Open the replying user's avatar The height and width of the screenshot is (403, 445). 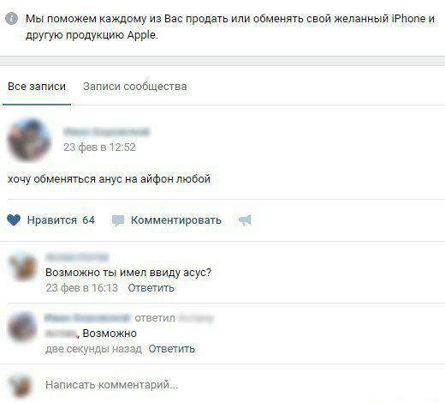23,328
